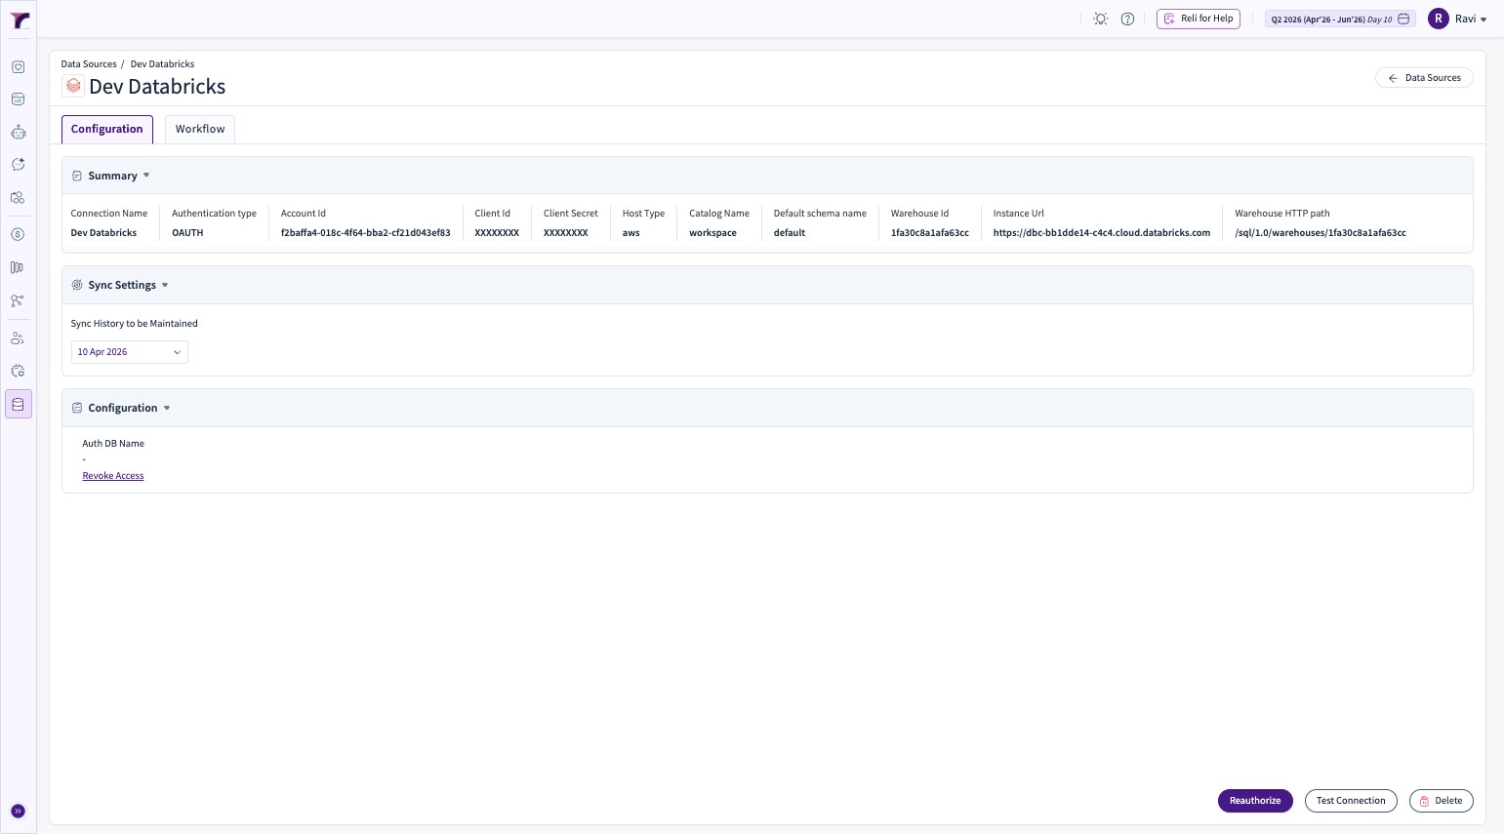Open the connected nodes sidebar icon

tap(18, 300)
